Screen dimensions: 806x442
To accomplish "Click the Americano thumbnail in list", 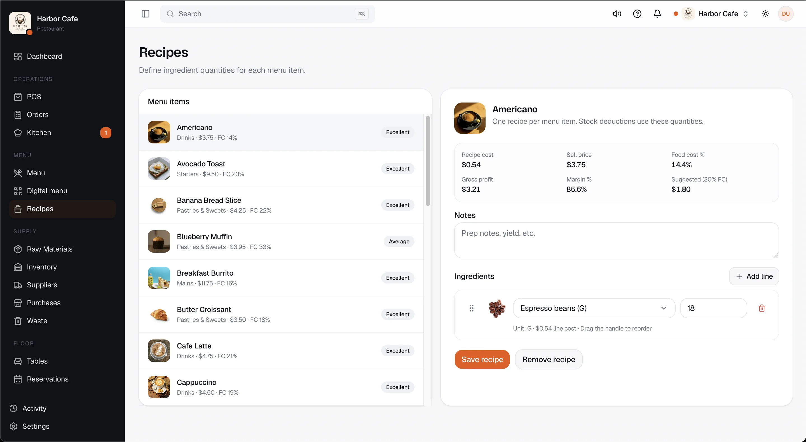I will coord(159,132).
